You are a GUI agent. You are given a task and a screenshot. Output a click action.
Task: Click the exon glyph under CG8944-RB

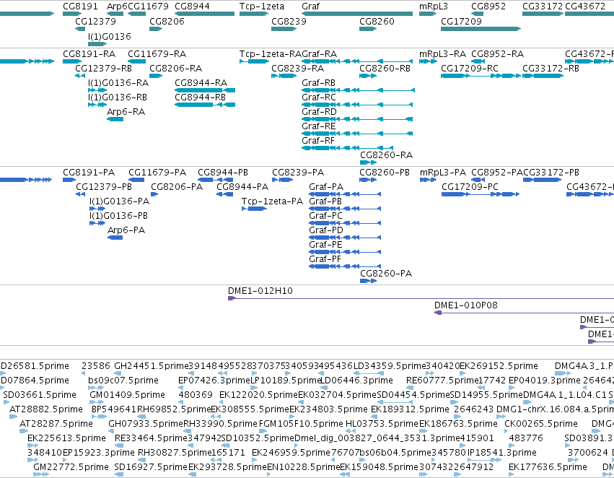pos(205,105)
